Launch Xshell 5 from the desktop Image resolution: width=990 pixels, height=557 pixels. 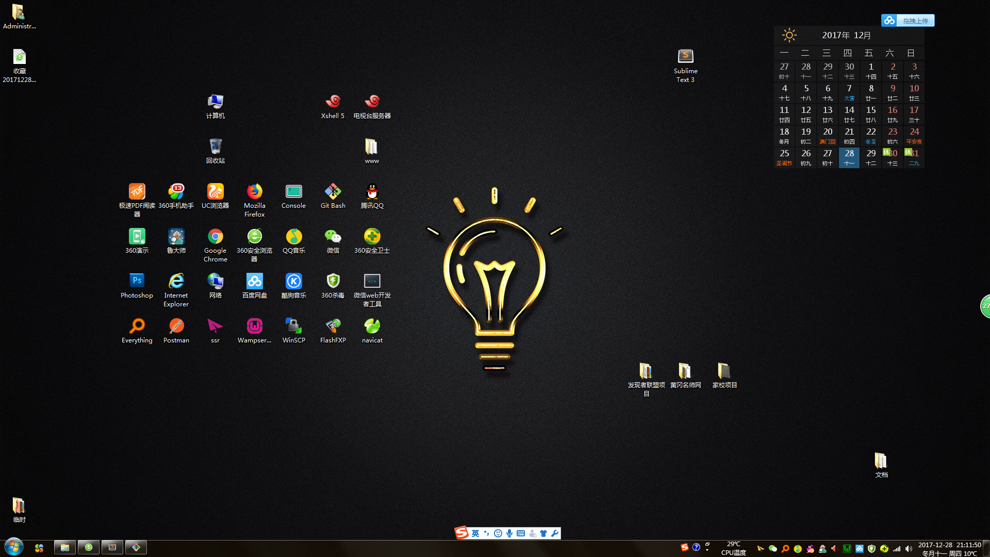pos(333,106)
